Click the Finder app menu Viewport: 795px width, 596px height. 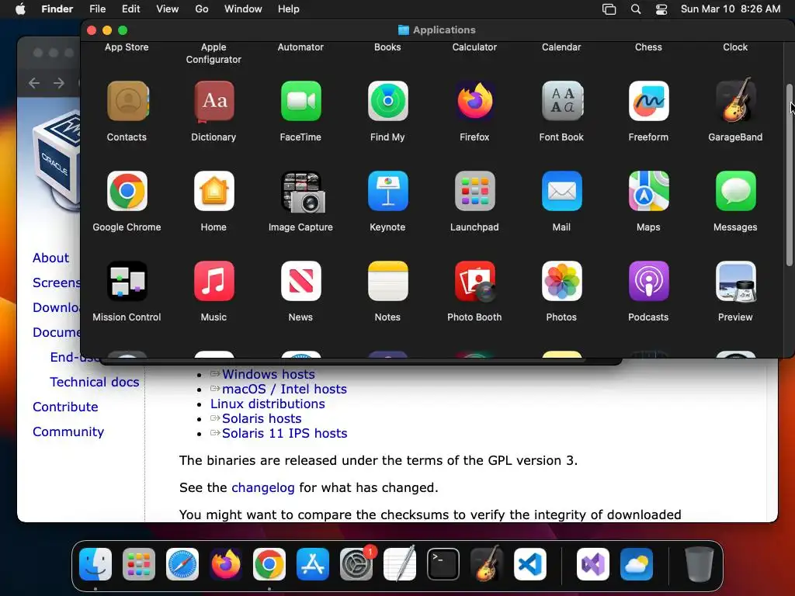[57, 9]
